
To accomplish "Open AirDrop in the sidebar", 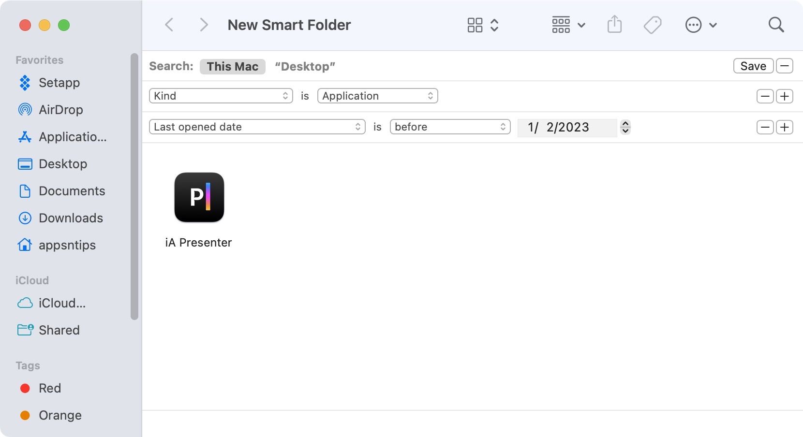I will pyautogui.click(x=60, y=110).
